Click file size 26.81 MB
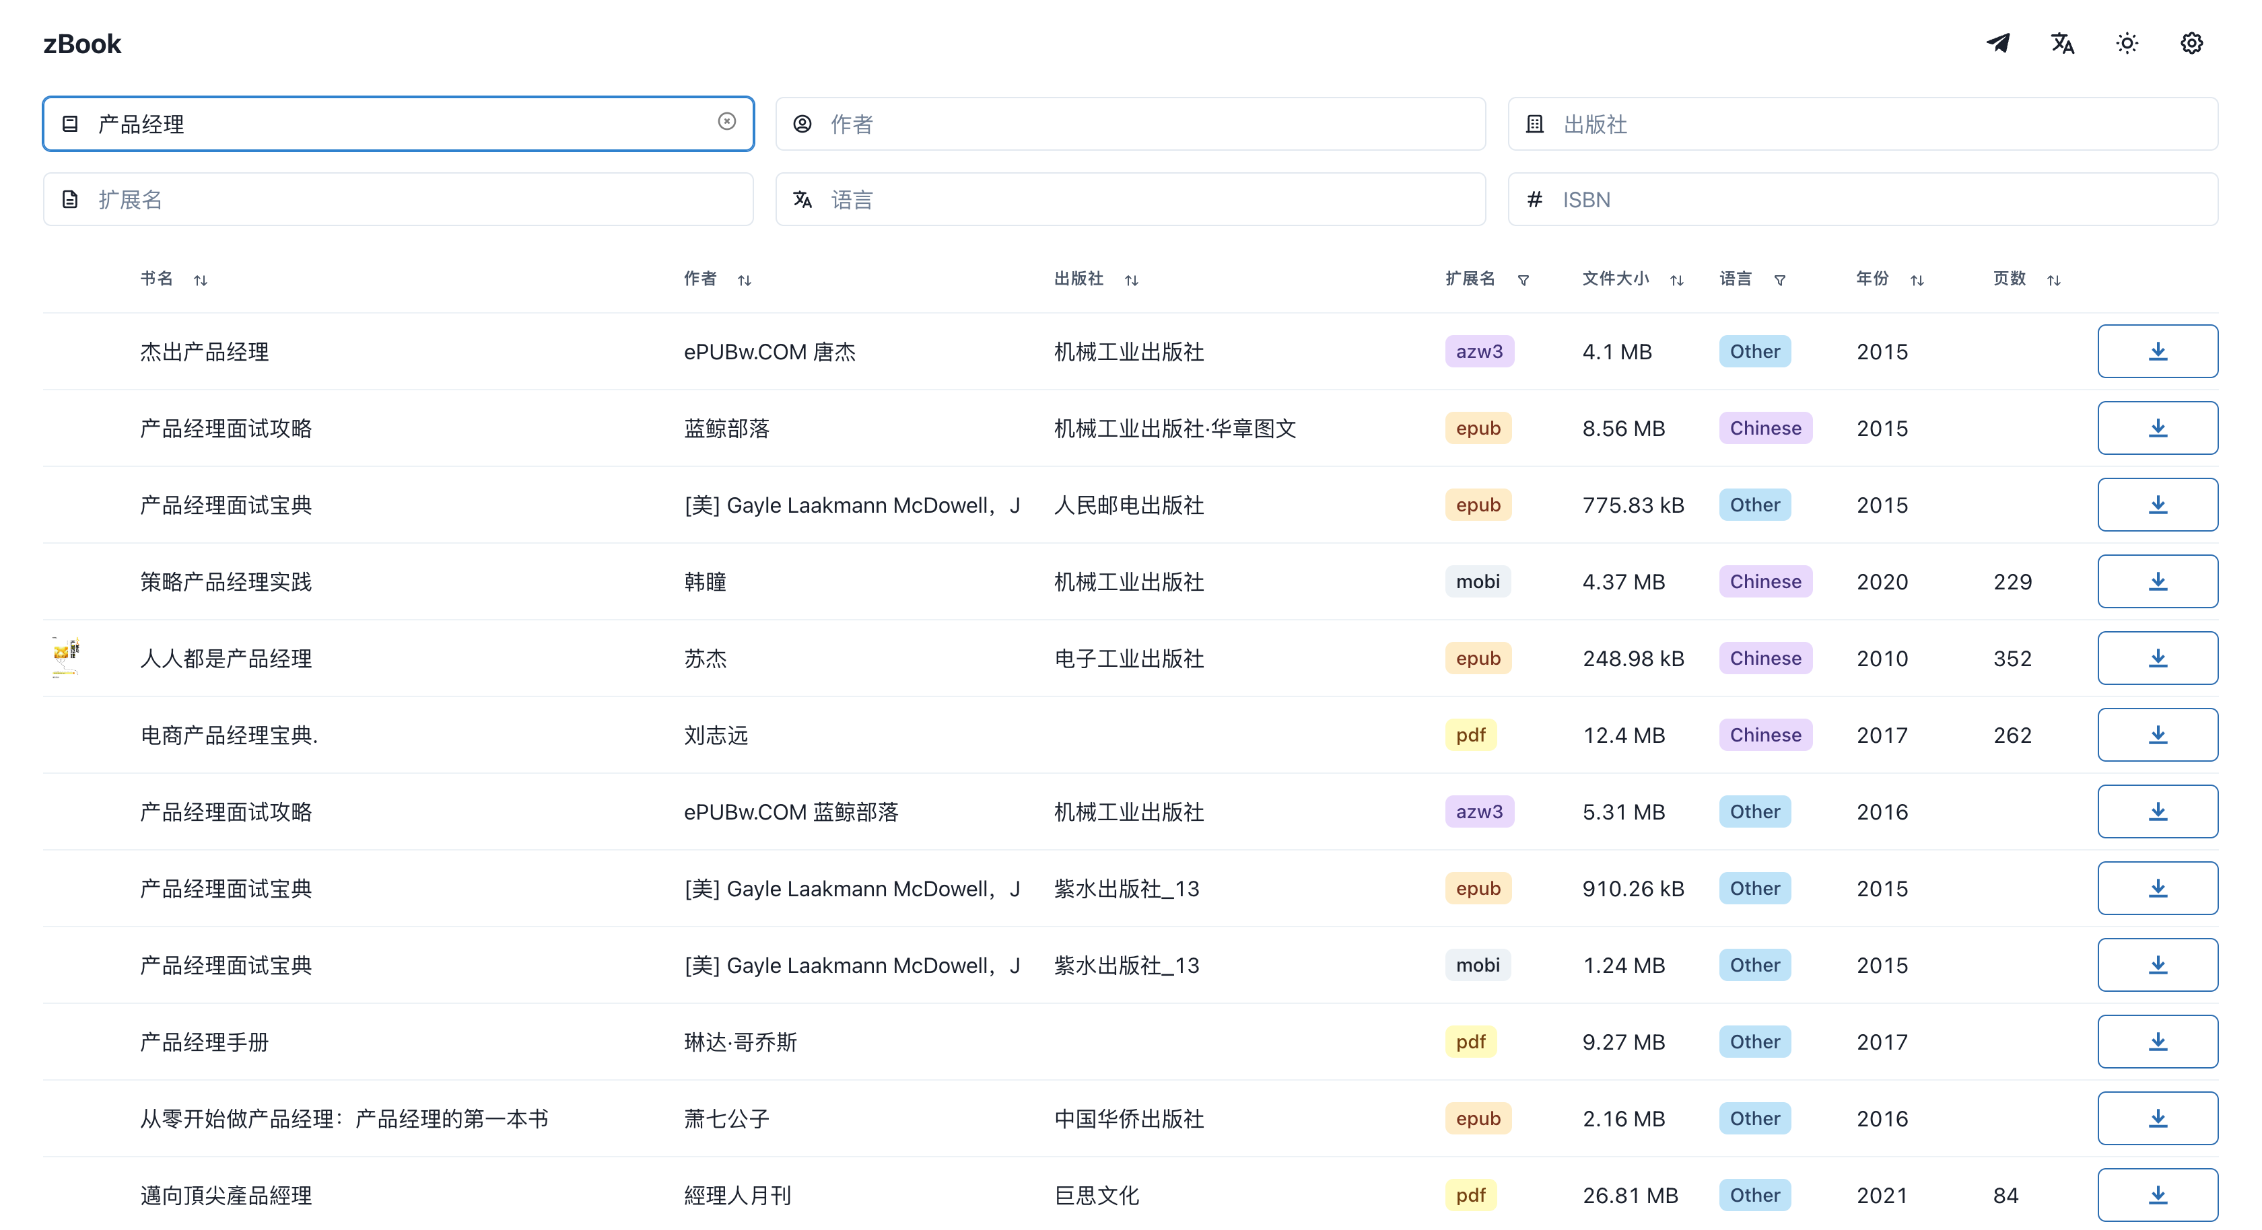Image resolution: width=2262 pixels, height=1230 pixels. click(1630, 1196)
